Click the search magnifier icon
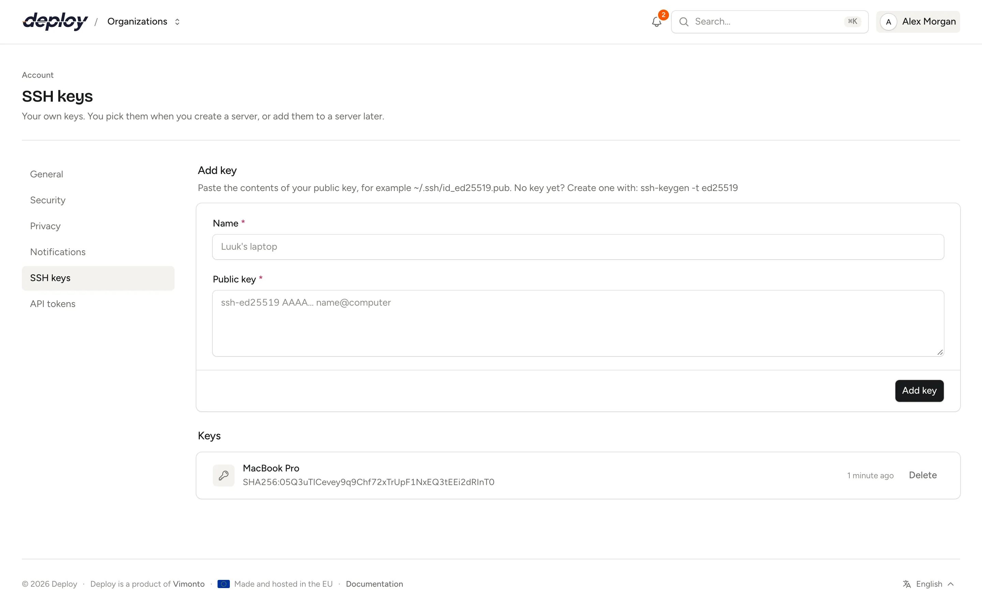The image size is (982, 614). (684, 22)
